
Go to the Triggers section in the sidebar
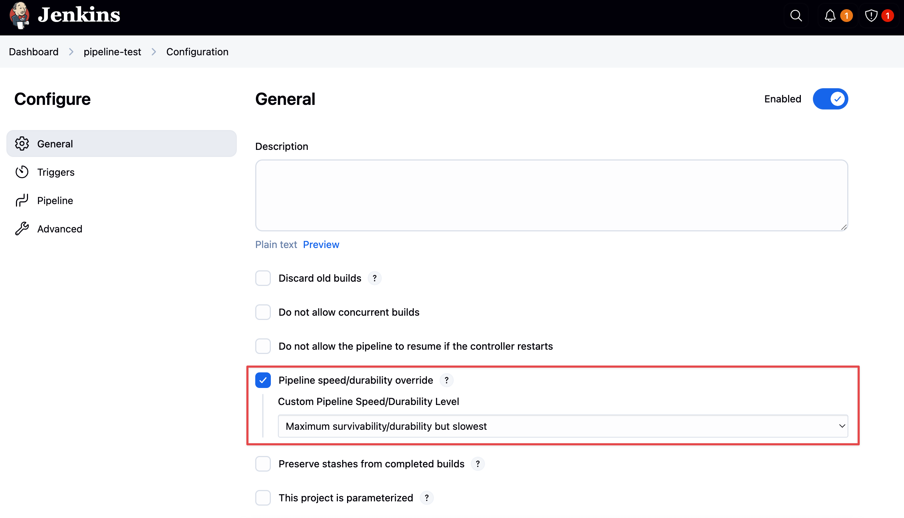coord(56,172)
